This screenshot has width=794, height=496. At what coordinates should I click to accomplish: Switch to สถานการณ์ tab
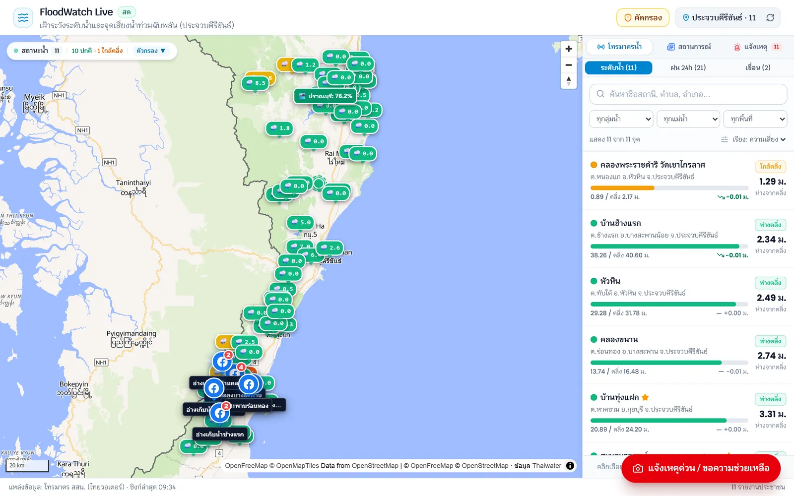(x=689, y=47)
